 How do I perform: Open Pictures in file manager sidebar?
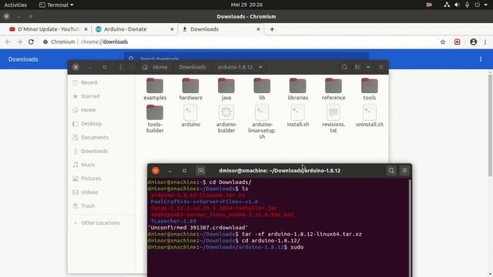102,179
